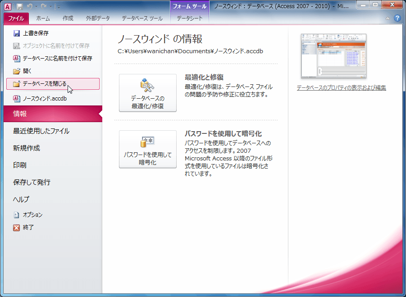Open the Undo history dropdown arrow
The height and width of the screenshot is (297, 406).
coord(36,7)
